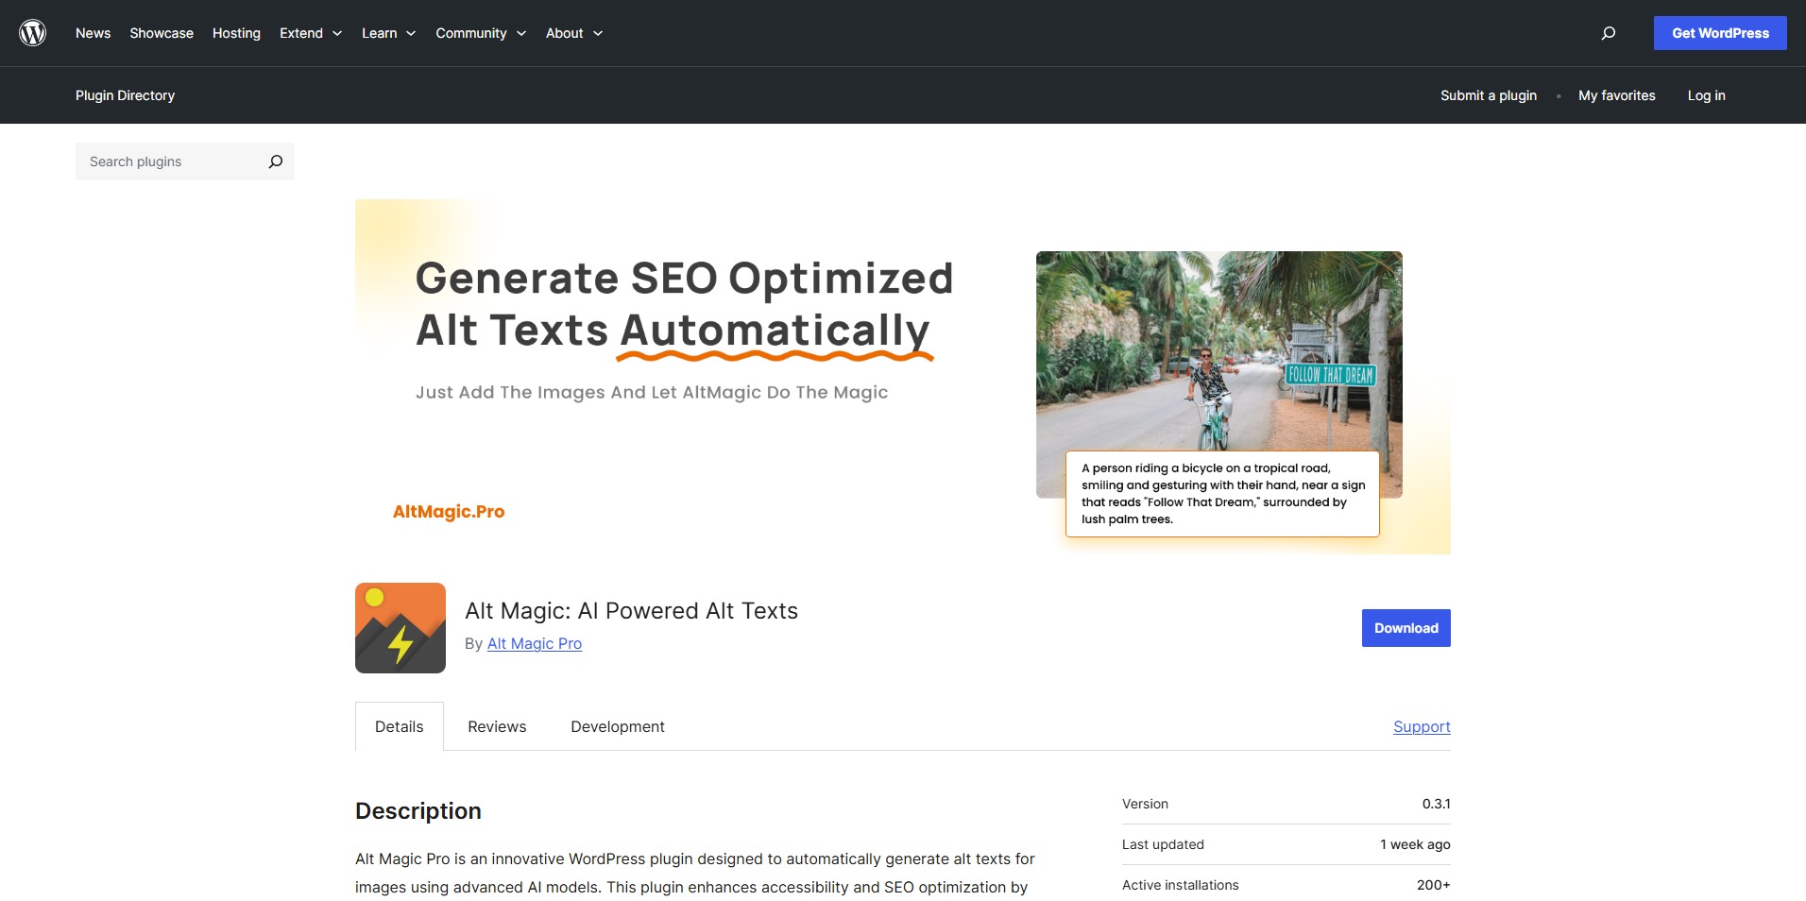
Task: Open the Alt Magic Pro author link
Action: pyautogui.click(x=535, y=643)
